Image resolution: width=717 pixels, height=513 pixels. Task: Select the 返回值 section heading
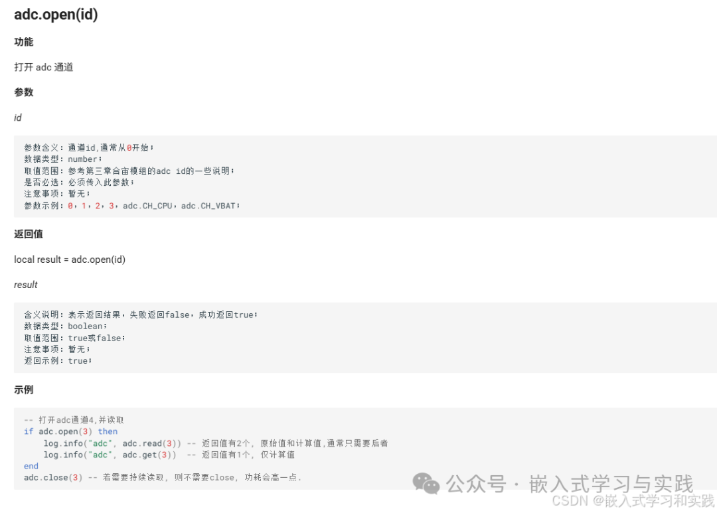[29, 234]
